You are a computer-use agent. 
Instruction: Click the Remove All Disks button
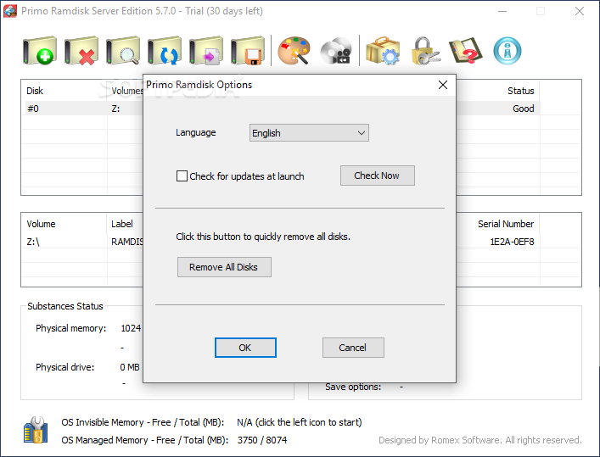[224, 267]
